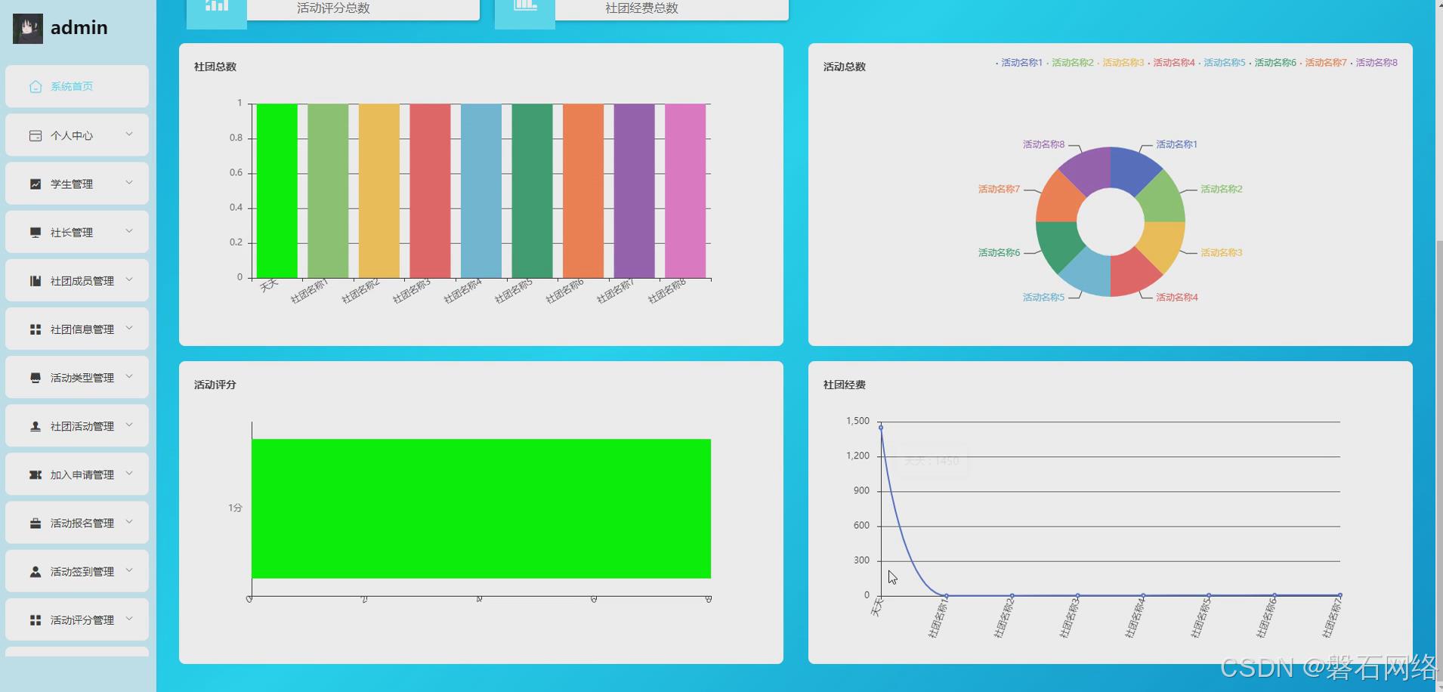1443x692 pixels.
Task: Open 系统首页 menu item
Action: tap(77, 86)
